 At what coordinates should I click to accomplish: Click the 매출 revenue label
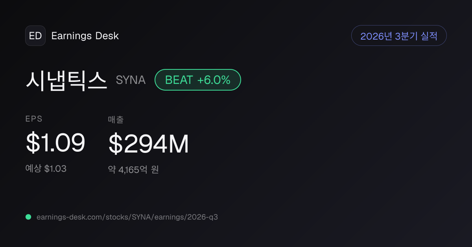[x=116, y=120]
